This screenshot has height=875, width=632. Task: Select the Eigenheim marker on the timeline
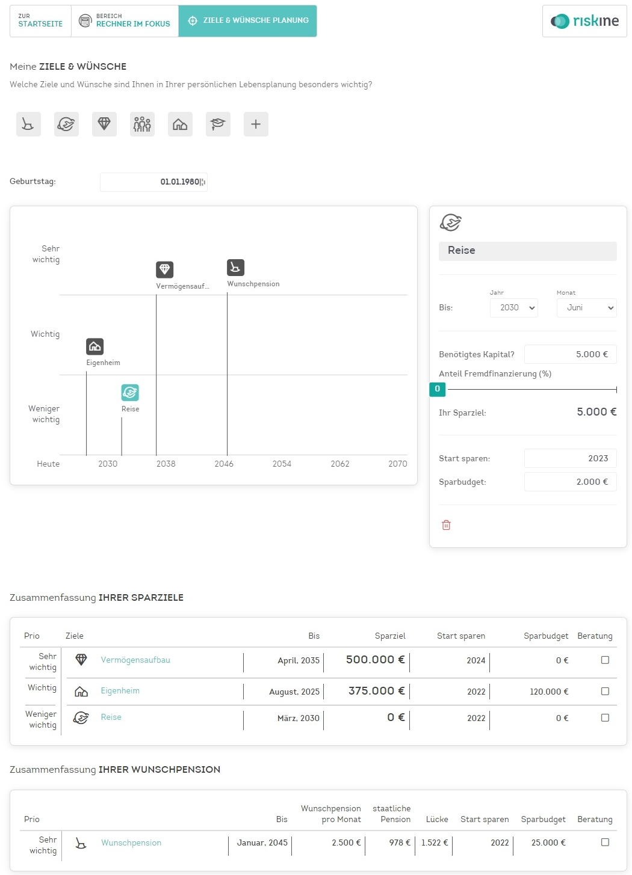95,346
